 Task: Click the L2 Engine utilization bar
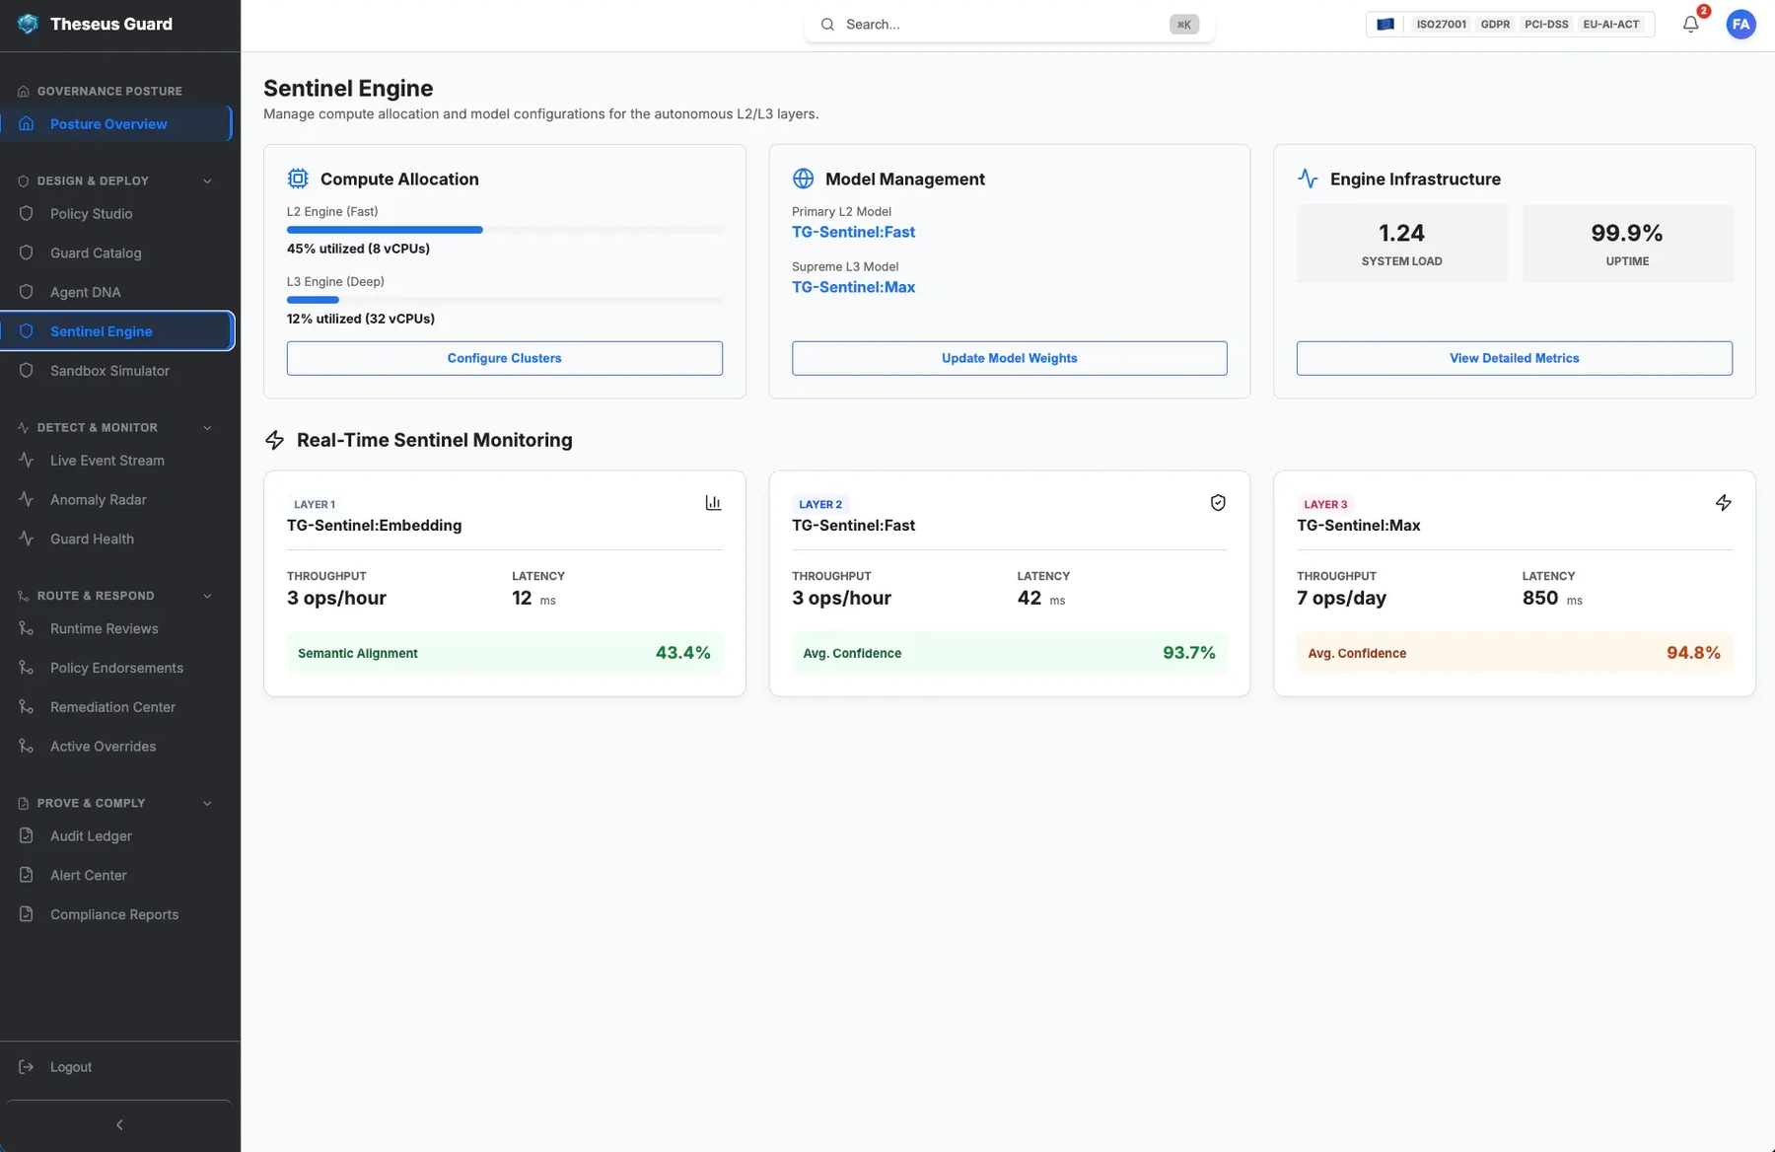point(505,230)
